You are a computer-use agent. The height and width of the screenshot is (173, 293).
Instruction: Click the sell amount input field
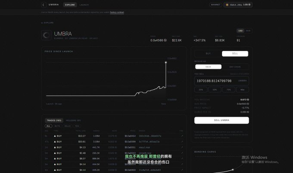pyautogui.click(x=221, y=81)
